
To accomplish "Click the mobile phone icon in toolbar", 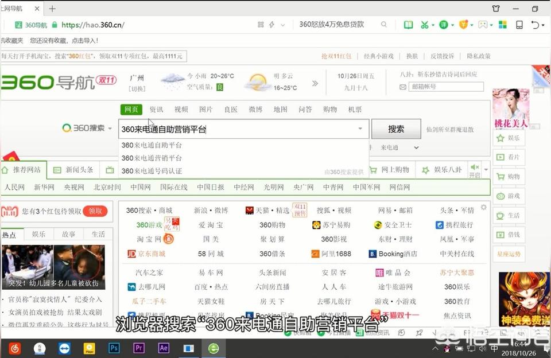I will (519, 25).
